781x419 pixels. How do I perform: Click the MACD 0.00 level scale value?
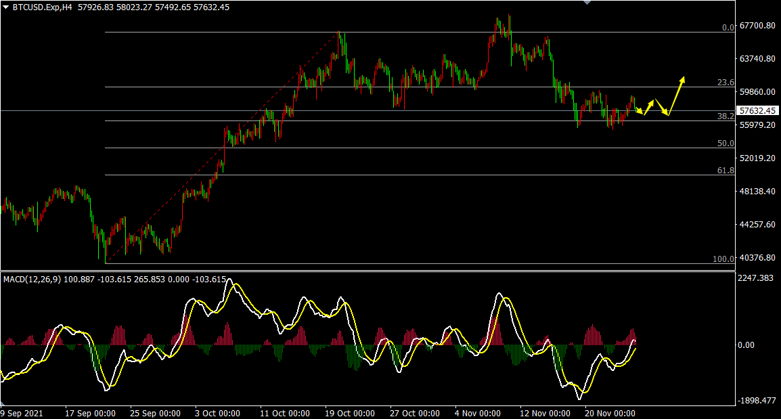(x=746, y=345)
